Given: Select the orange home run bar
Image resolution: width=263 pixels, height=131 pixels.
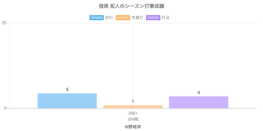Looking at the screenshot, I should pos(133,107).
